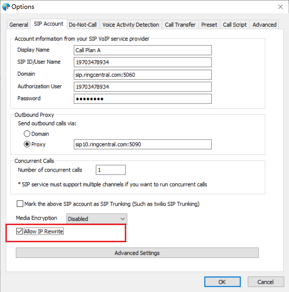This screenshot has height=292, width=289.
Task: Edit the number of concurrent calls
Action: point(111,170)
